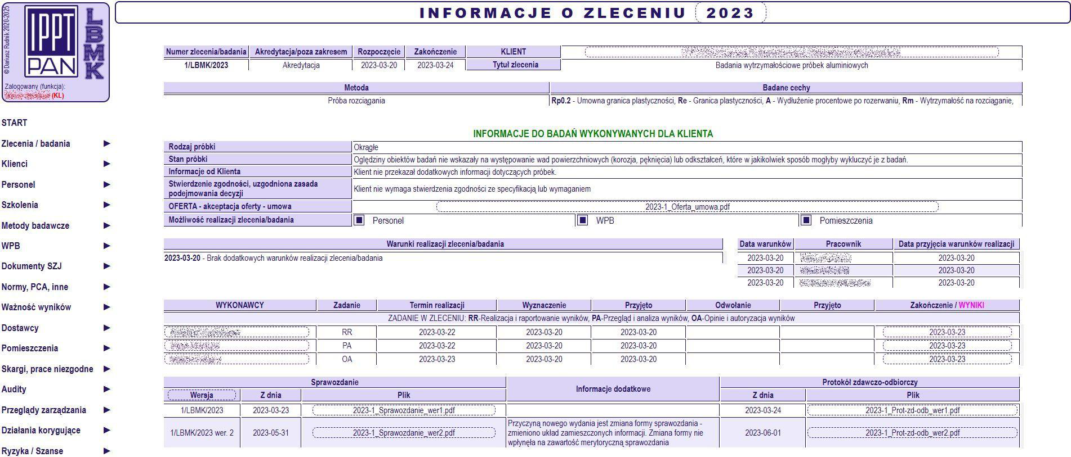Click the Próba rozciągania method text
1071x457 pixels.
(356, 101)
